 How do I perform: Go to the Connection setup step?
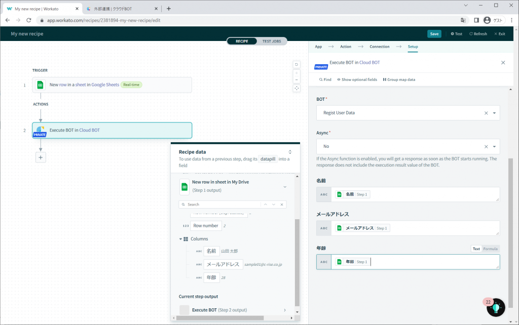pos(379,47)
